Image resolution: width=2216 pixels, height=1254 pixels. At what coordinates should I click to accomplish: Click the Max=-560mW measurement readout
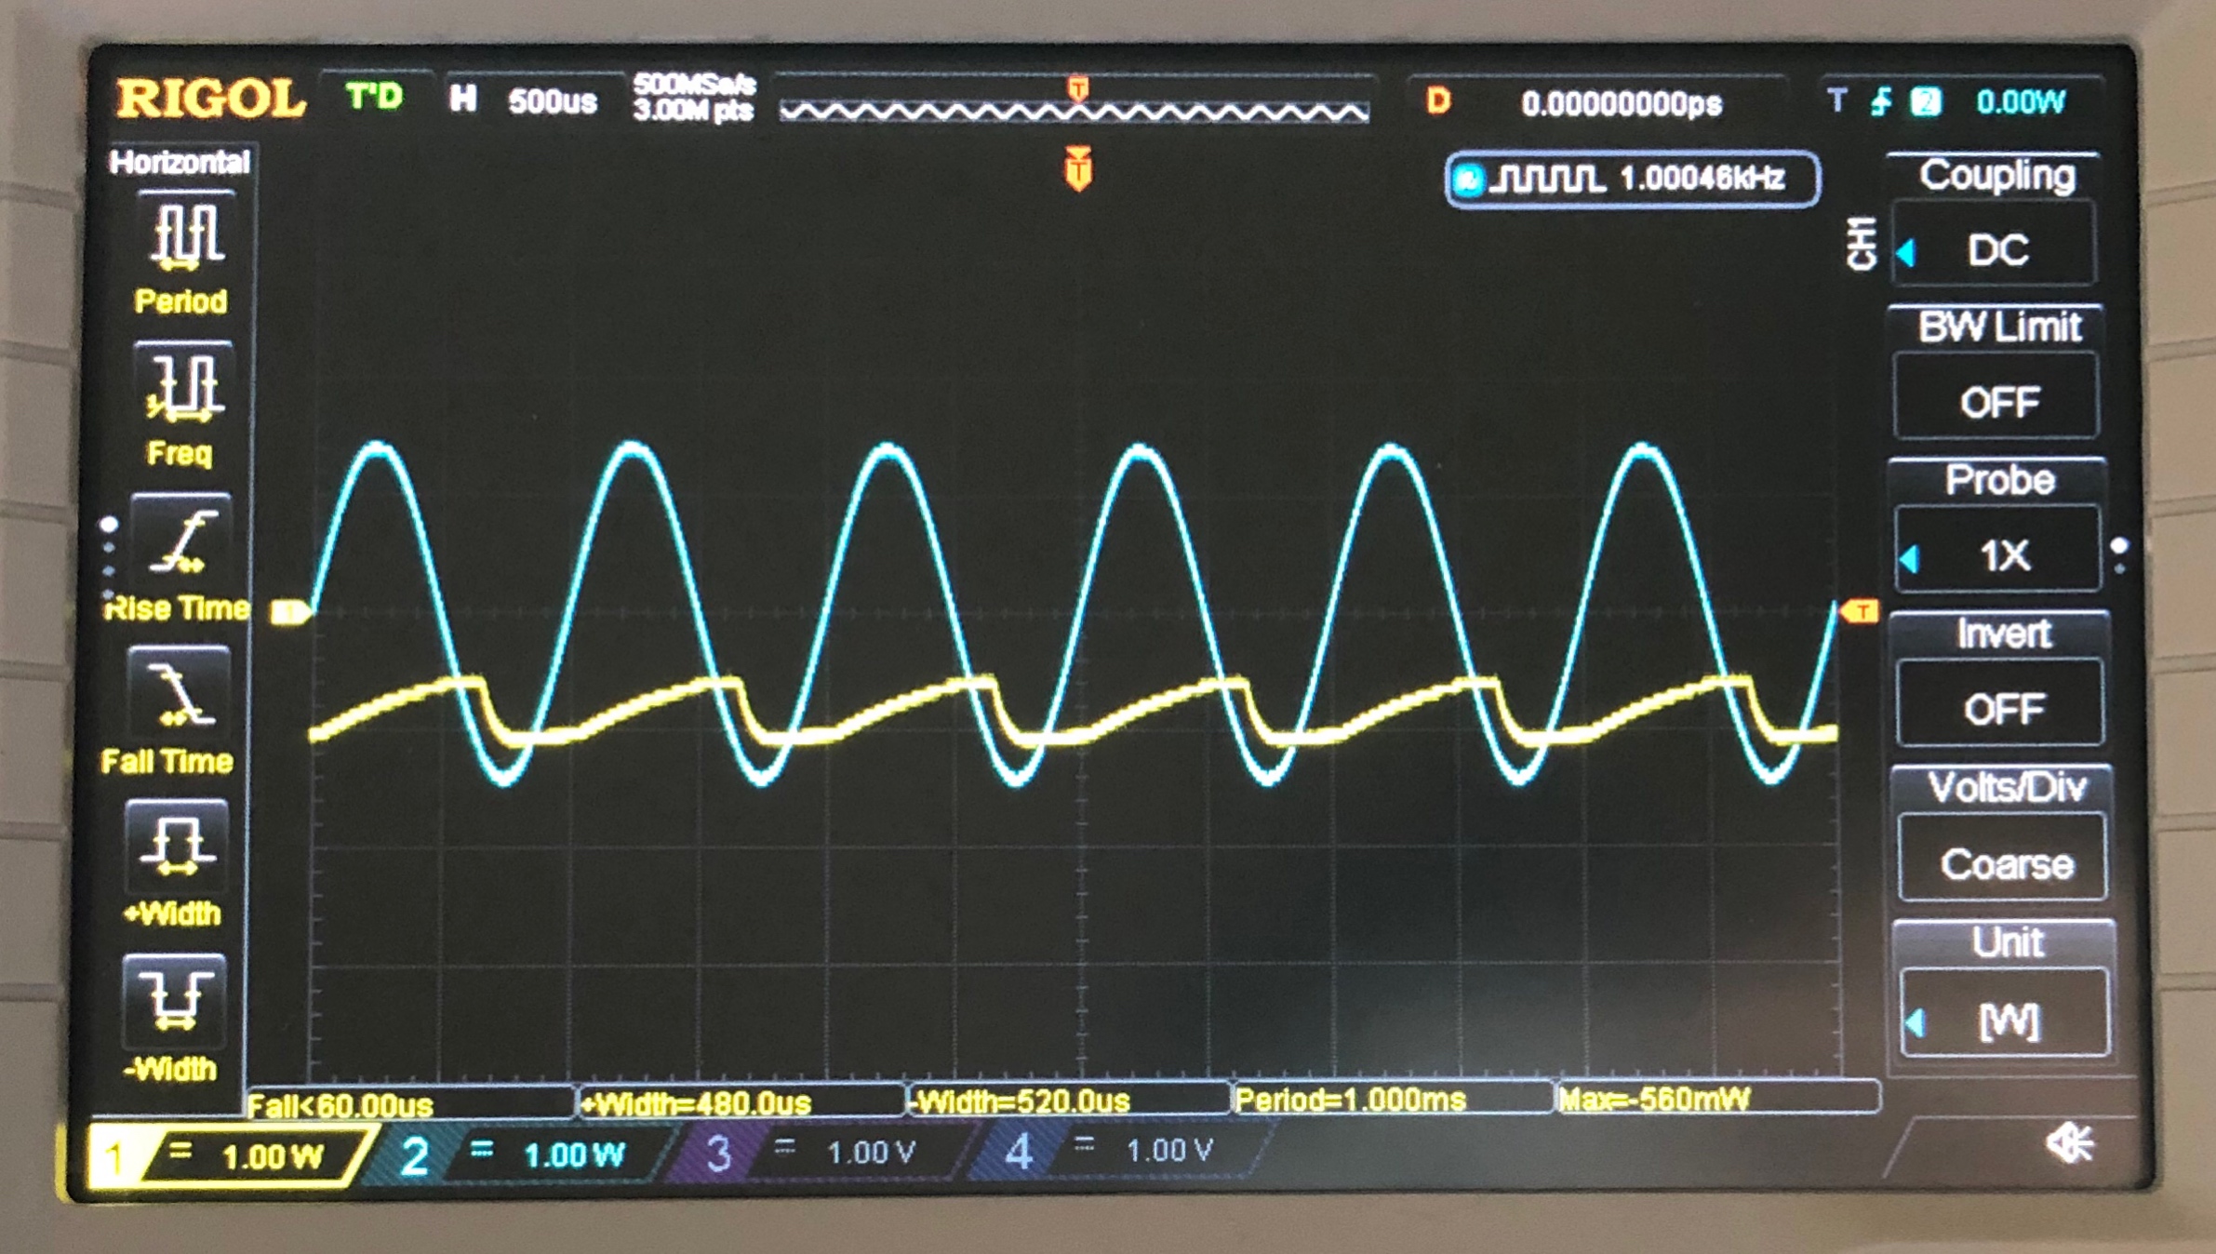[x=1655, y=1099]
